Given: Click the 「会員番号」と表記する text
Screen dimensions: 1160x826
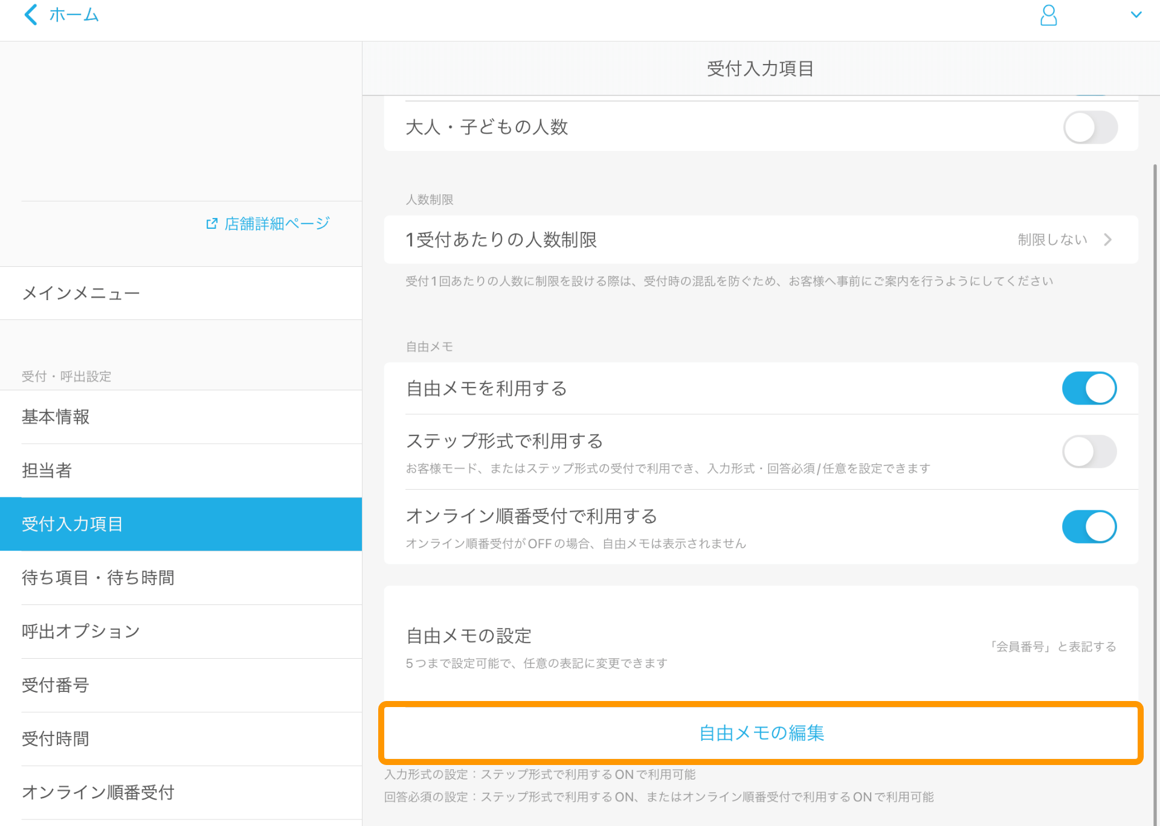Looking at the screenshot, I should 1051,647.
